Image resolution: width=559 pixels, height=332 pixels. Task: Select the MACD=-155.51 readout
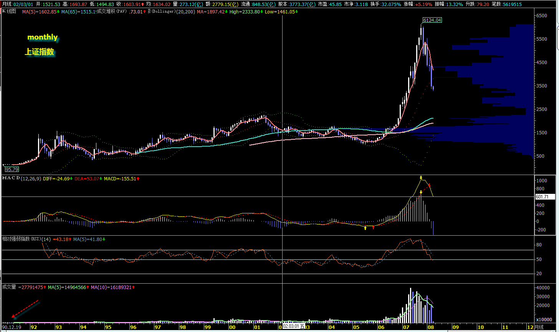[122, 178]
